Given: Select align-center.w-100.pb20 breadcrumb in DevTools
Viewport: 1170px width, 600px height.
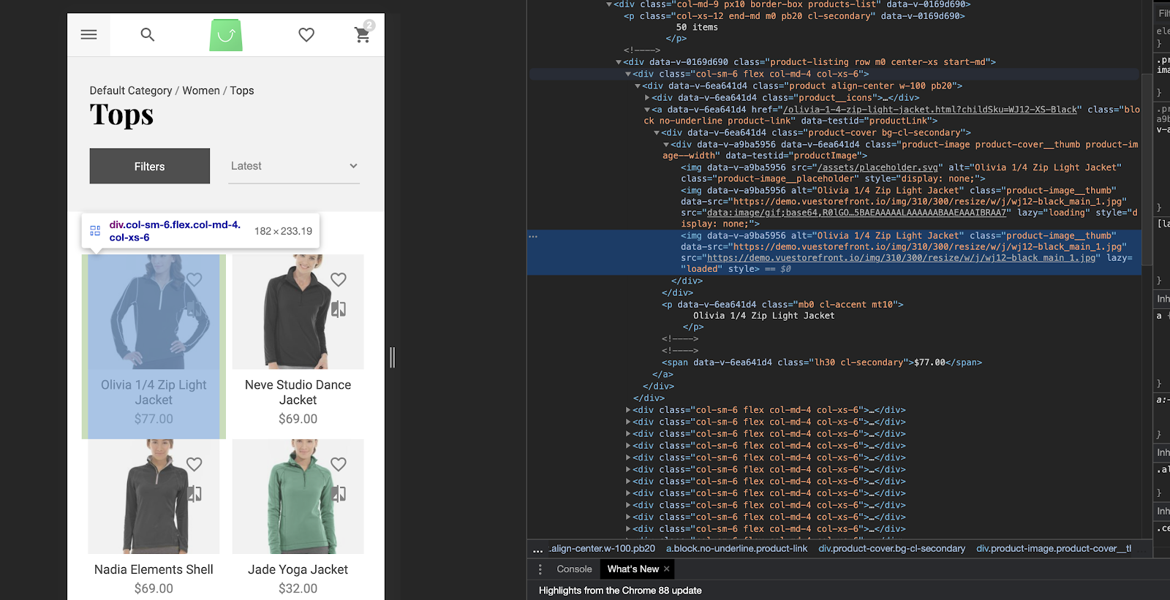Looking at the screenshot, I should pyautogui.click(x=603, y=549).
